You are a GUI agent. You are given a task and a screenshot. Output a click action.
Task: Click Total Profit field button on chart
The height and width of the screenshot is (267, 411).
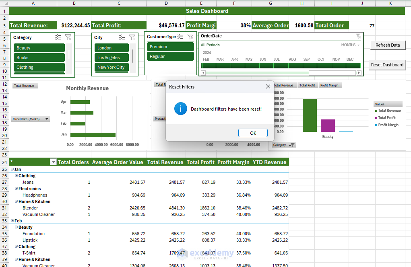[x=307, y=85]
